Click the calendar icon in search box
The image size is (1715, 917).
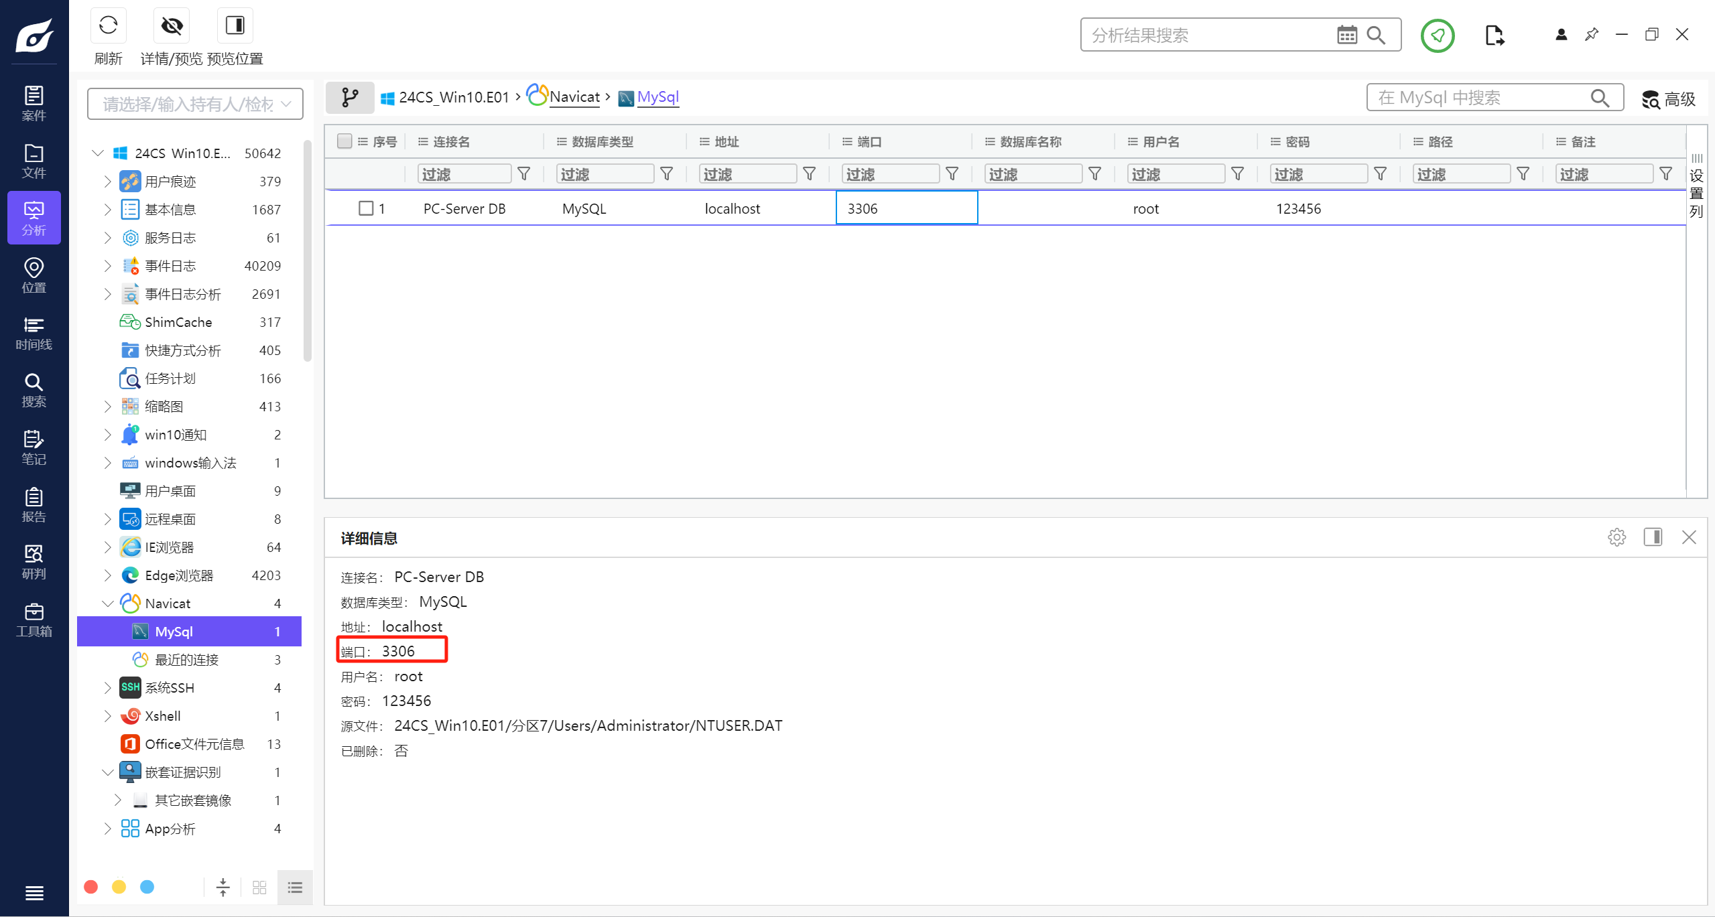point(1346,35)
